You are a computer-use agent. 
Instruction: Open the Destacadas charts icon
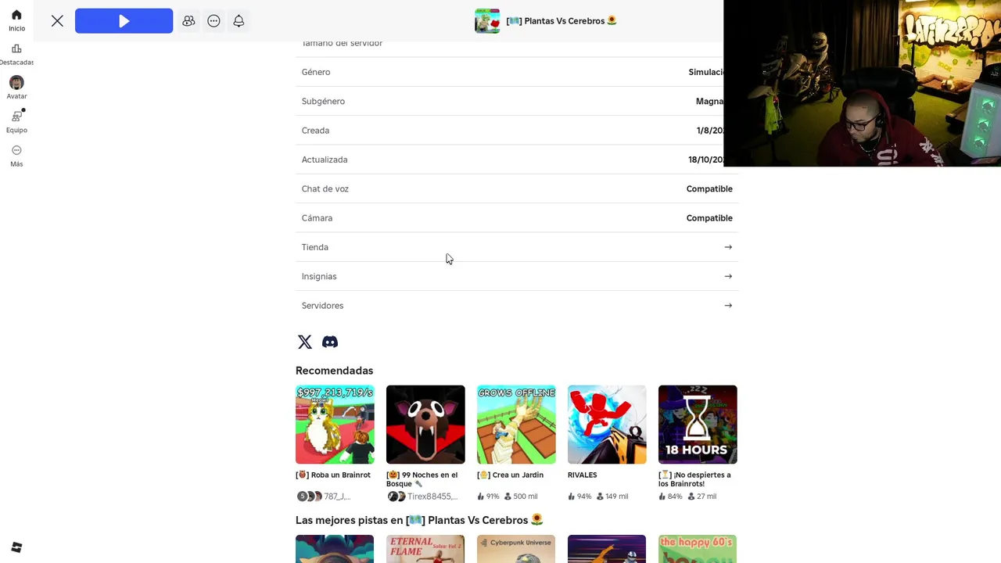click(x=16, y=48)
